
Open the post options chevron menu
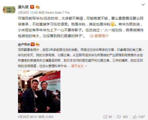tap(143, 5)
